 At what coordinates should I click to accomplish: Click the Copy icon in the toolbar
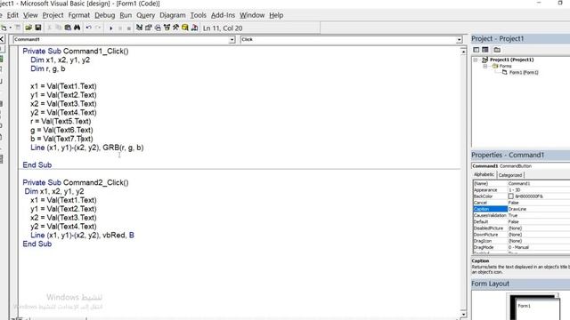tap(58, 28)
